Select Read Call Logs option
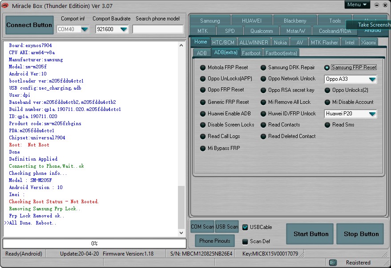 pyautogui.click(x=203, y=136)
